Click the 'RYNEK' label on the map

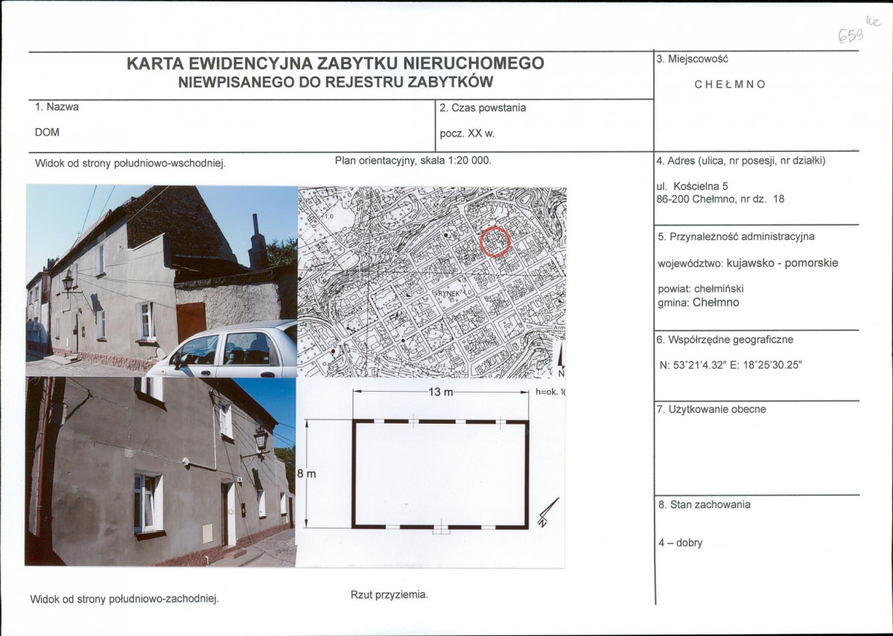(448, 293)
